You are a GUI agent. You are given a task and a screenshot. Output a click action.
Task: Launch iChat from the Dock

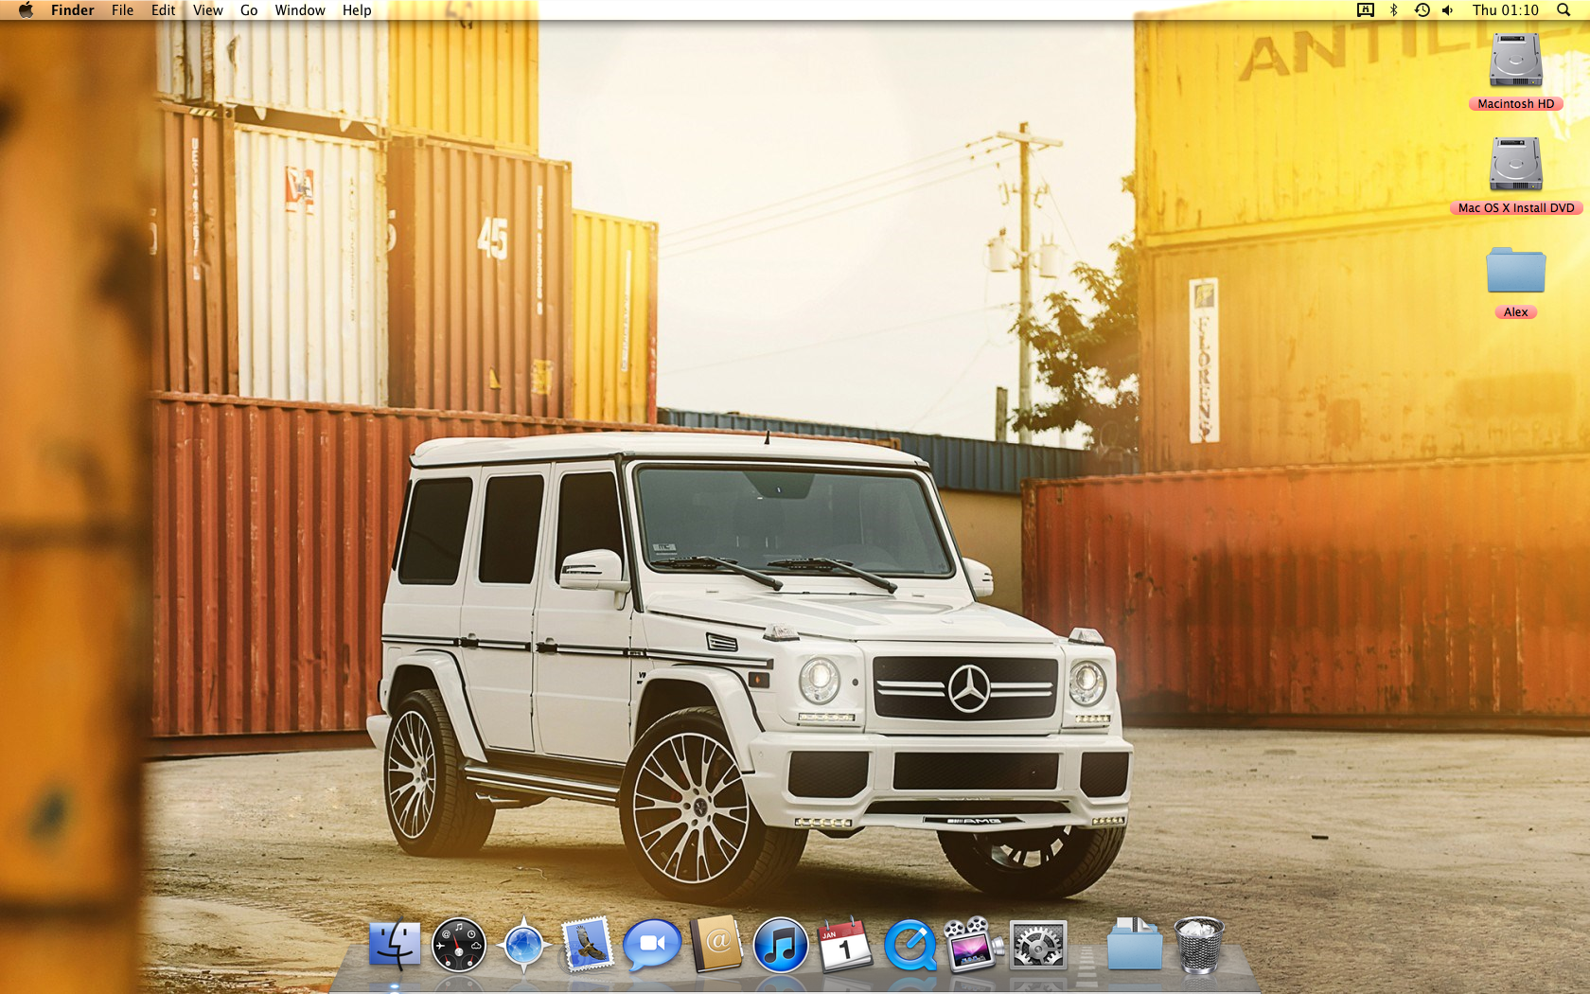(x=652, y=944)
